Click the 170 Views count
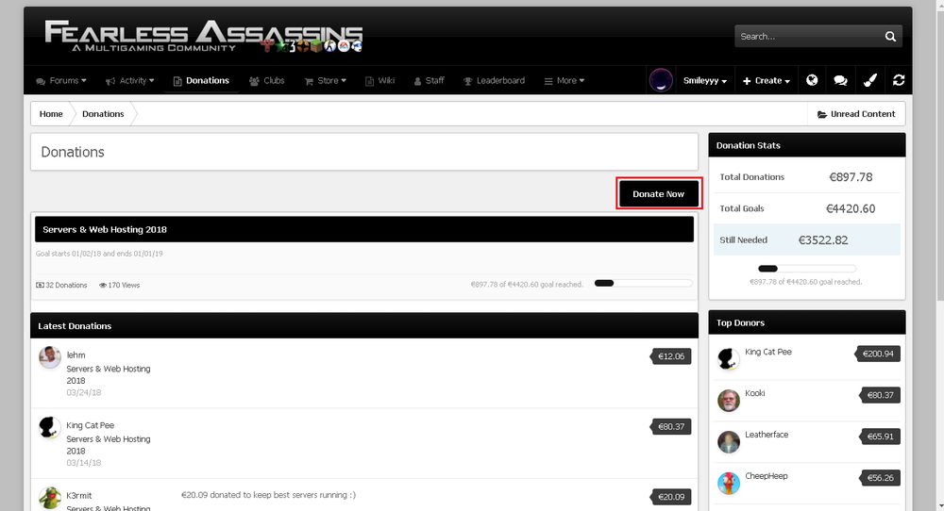The image size is (944, 511). point(119,285)
